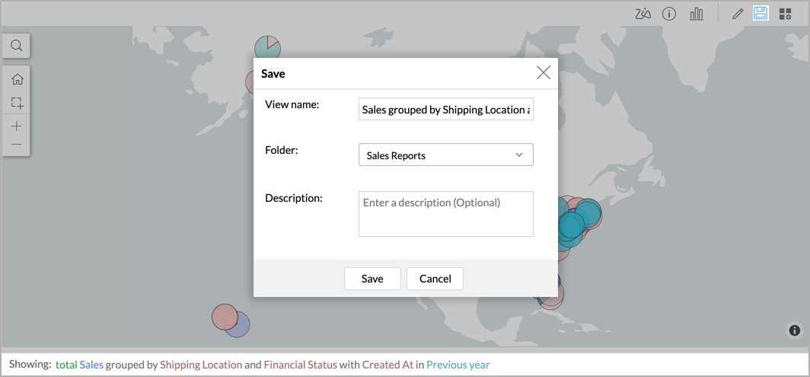
Task: Click the highlighted save disk icon
Action: click(x=761, y=14)
